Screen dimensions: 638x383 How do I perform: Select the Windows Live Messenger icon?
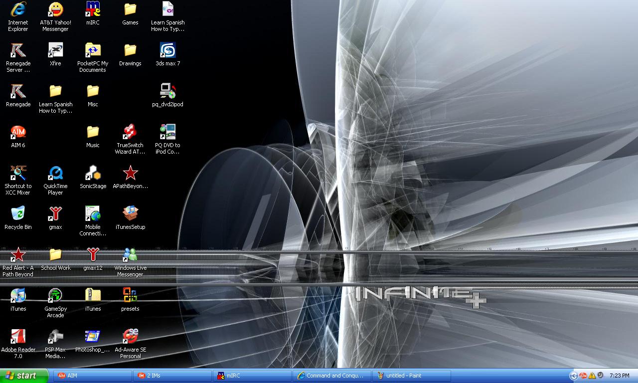point(130,255)
